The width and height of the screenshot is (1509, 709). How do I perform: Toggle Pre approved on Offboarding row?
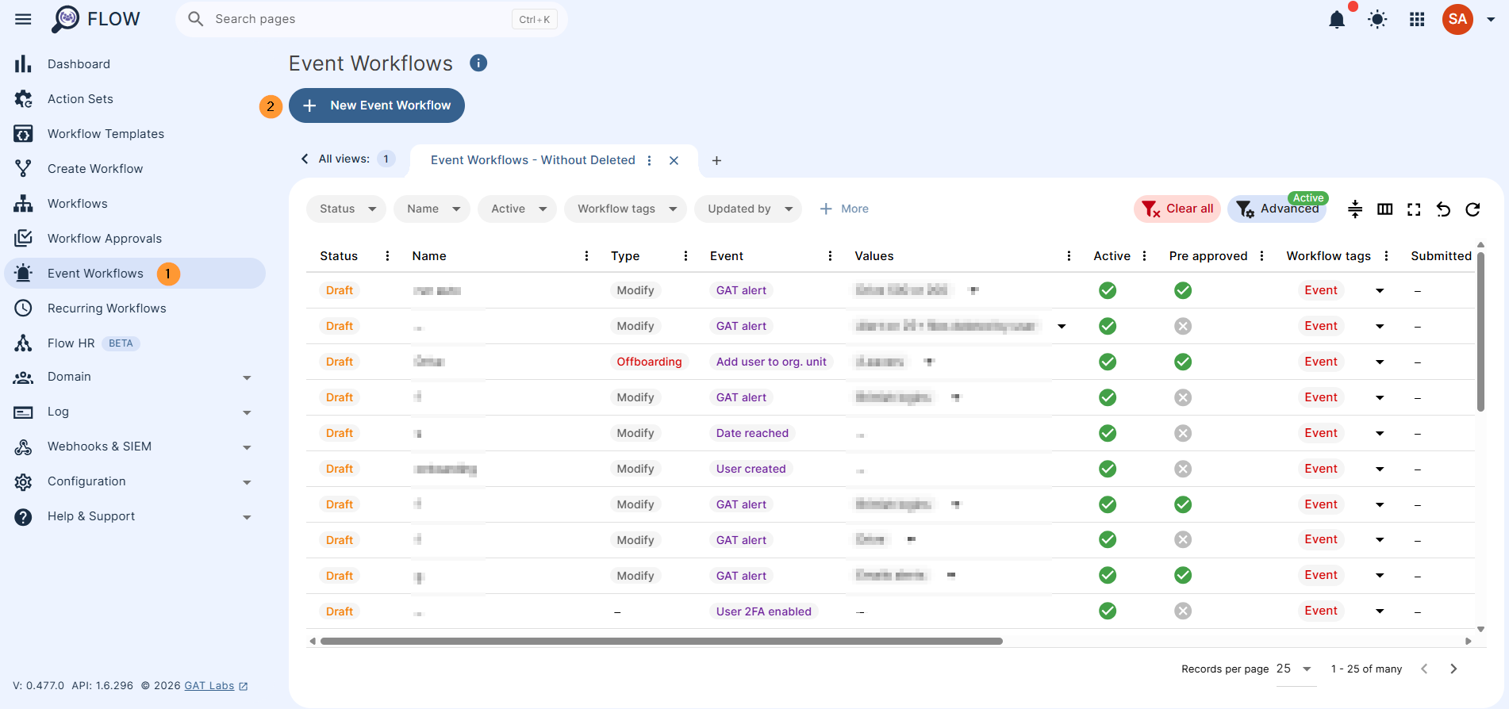click(x=1183, y=362)
